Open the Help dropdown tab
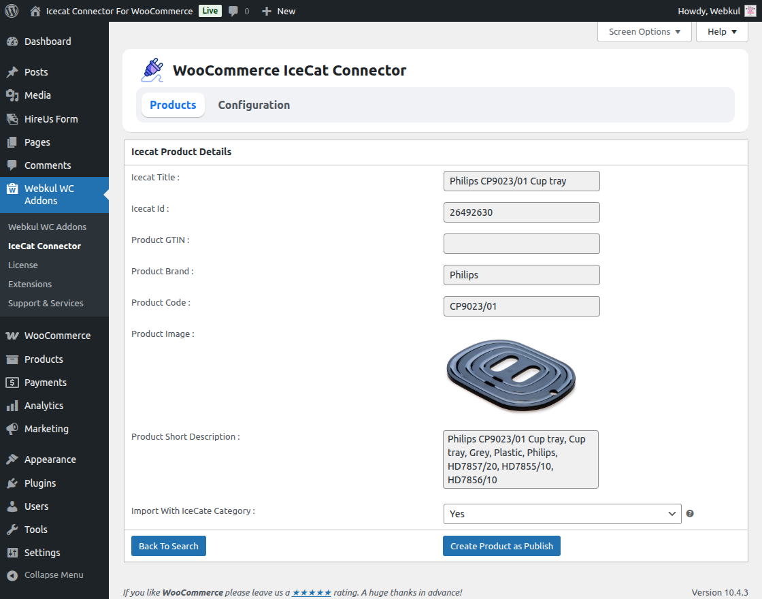This screenshot has width=762, height=599. coord(721,32)
